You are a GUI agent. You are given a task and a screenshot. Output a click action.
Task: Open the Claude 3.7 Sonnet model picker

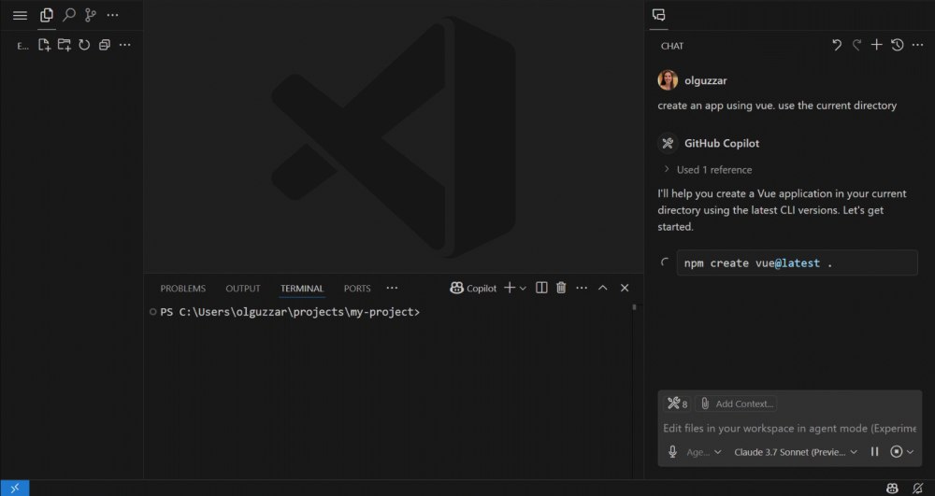tap(796, 452)
